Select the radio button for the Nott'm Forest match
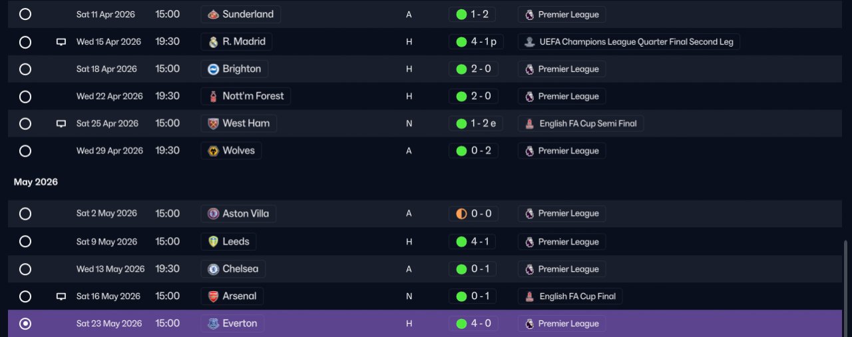 pyautogui.click(x=25, y=97)
